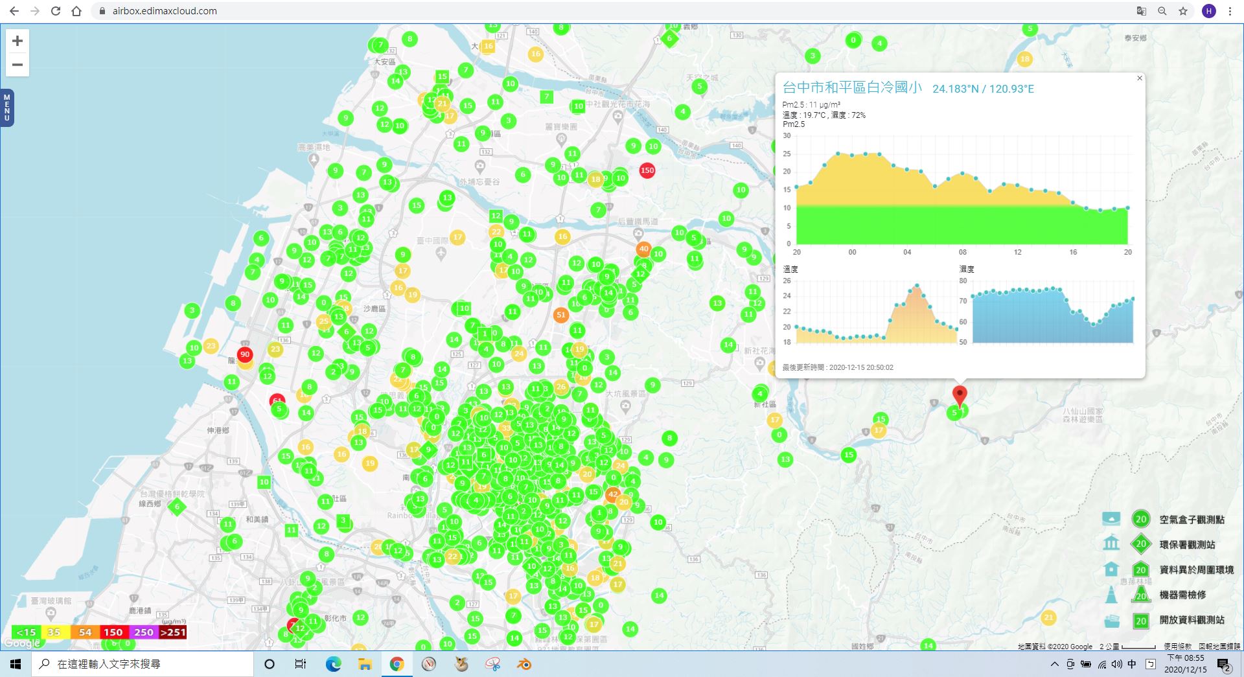Image resolution: width=1244 pixels, height=677 pixels.
Task: Go back in the browser
Action: tap(14, 11)
